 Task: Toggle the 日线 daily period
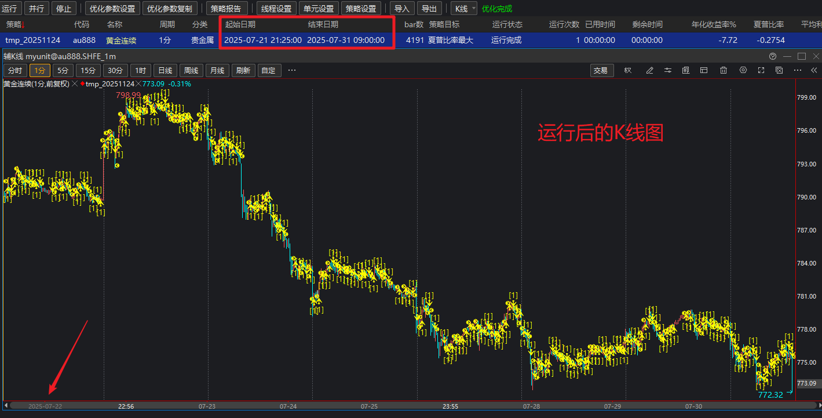165,71
